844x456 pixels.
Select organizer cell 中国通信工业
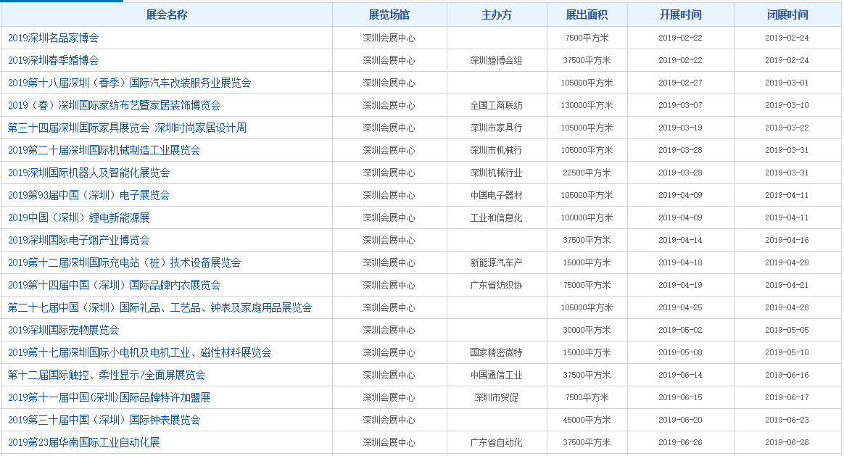click(496, 376)
